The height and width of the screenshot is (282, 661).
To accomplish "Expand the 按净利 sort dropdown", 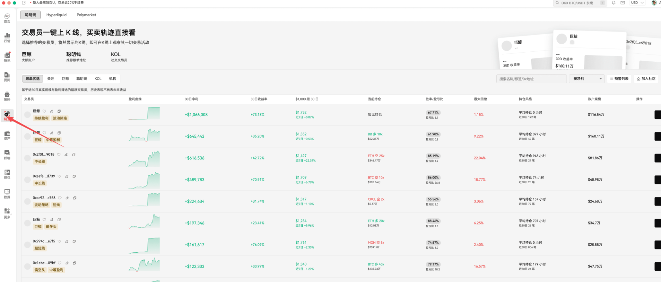I will coord(587,78).
